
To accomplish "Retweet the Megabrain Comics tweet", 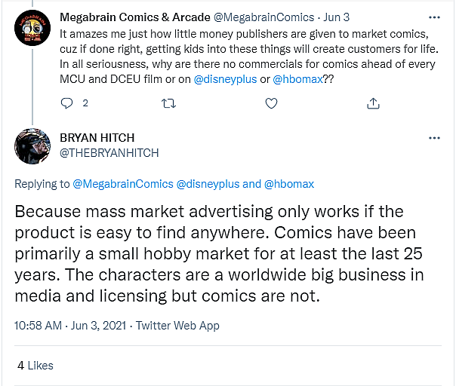I will click(168, 103).
